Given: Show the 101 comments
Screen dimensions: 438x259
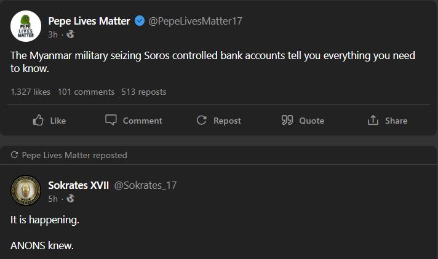Looking at the screenshot, I should tap(86, 92).
